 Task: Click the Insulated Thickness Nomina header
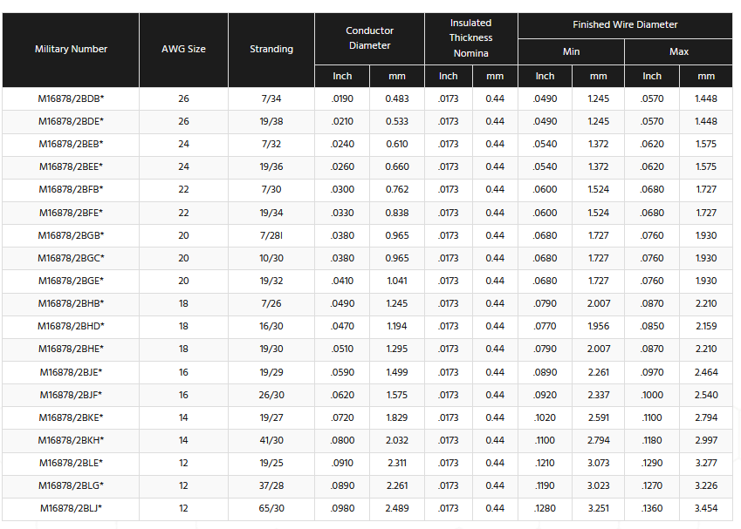pos(470,38)
